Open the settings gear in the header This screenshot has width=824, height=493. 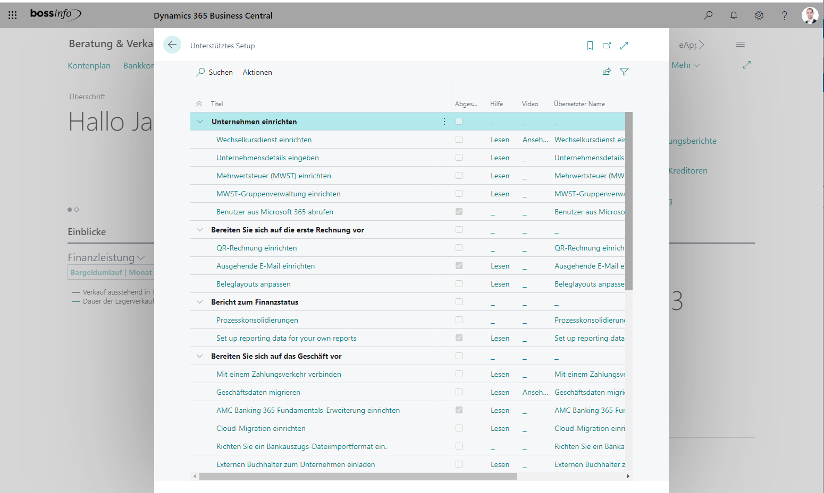click(759, 15)
